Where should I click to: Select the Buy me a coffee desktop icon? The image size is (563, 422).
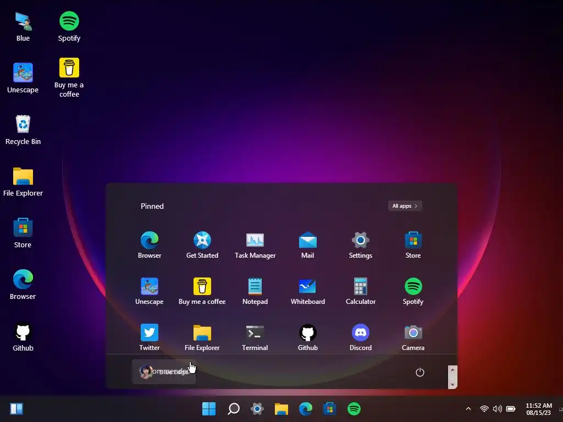(69, 78)
